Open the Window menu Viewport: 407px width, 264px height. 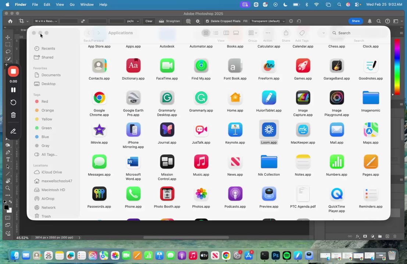tap(87, 4)
